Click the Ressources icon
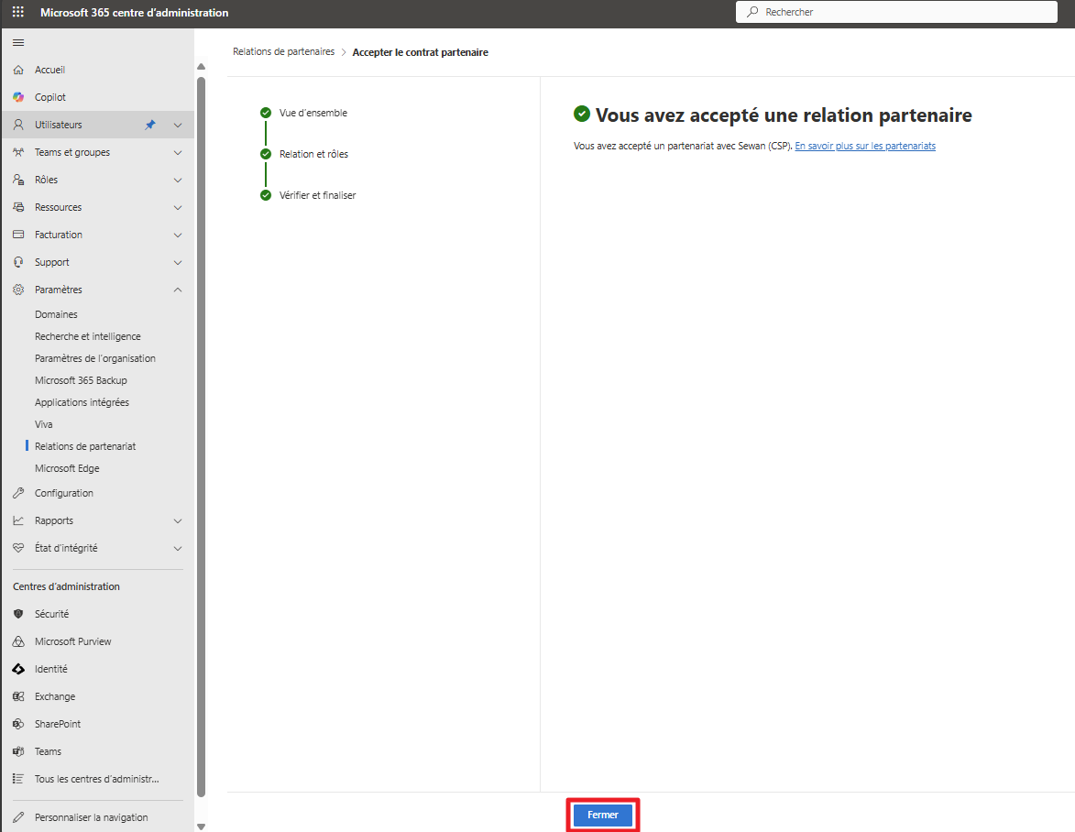 (18, 207)
